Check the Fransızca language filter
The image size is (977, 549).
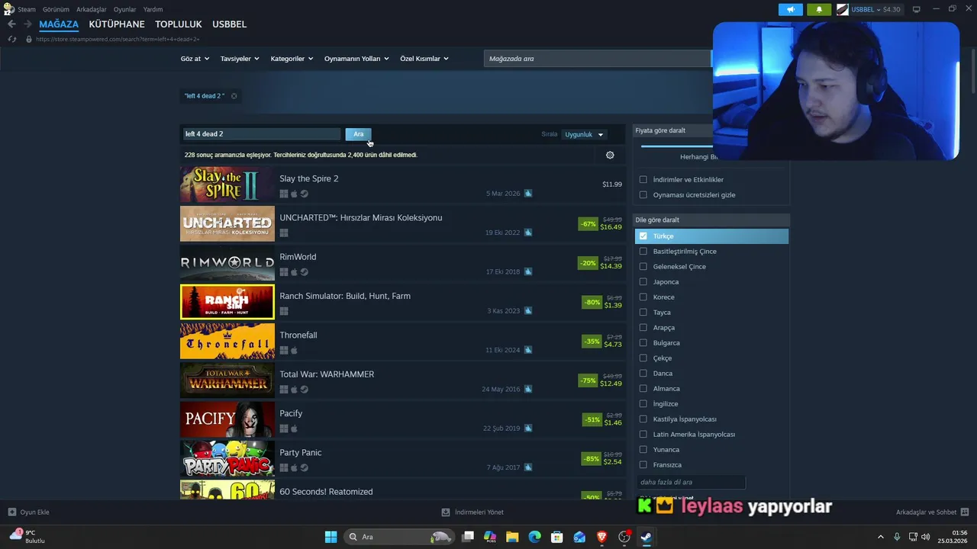(643, 465)
